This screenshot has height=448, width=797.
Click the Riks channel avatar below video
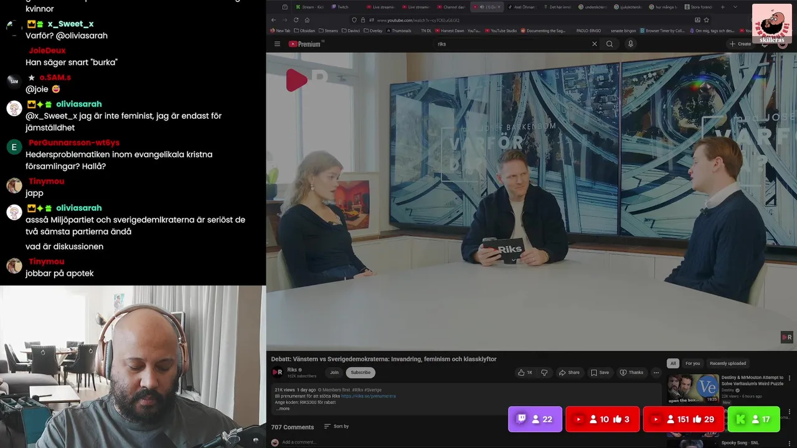277,373
